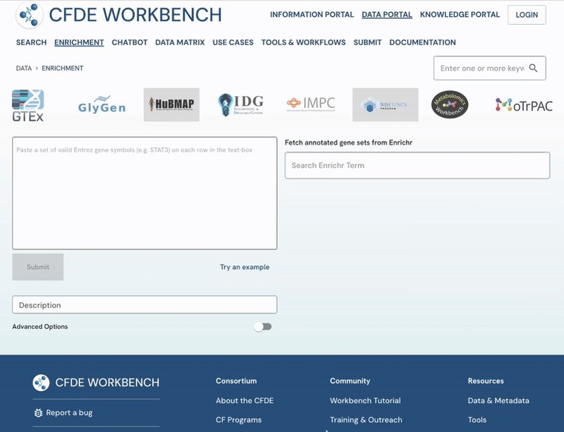Click the Community footer heading
This screenshot has height=432, width=564.
coord(350,381)
